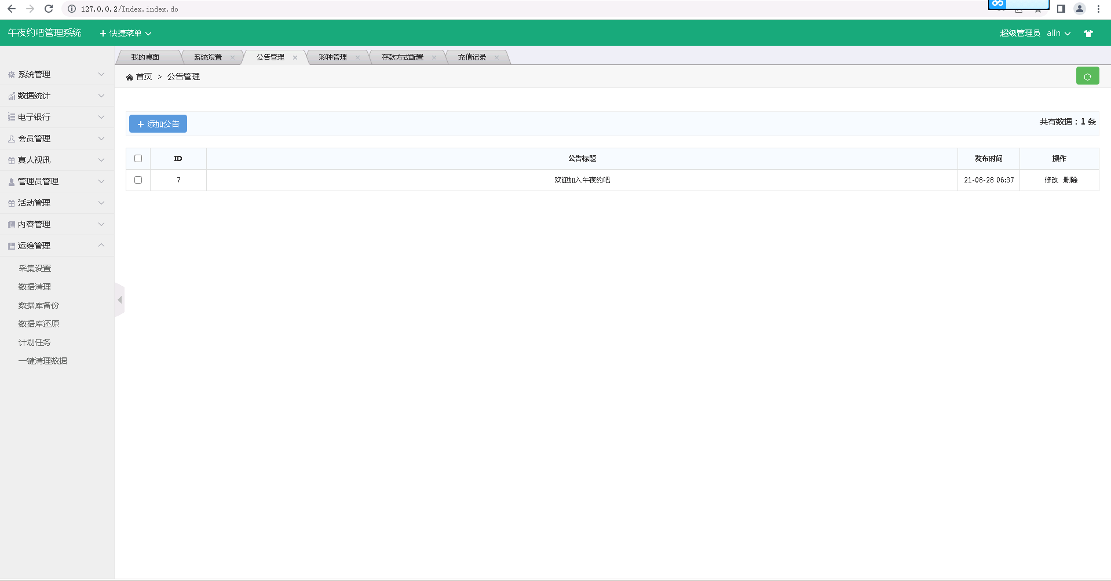Image resolution: width=1111 pixels, height=581 pixels.
Task: Close the 公告管理 tab
Action: pyautogui.click(x=295, y=57)
